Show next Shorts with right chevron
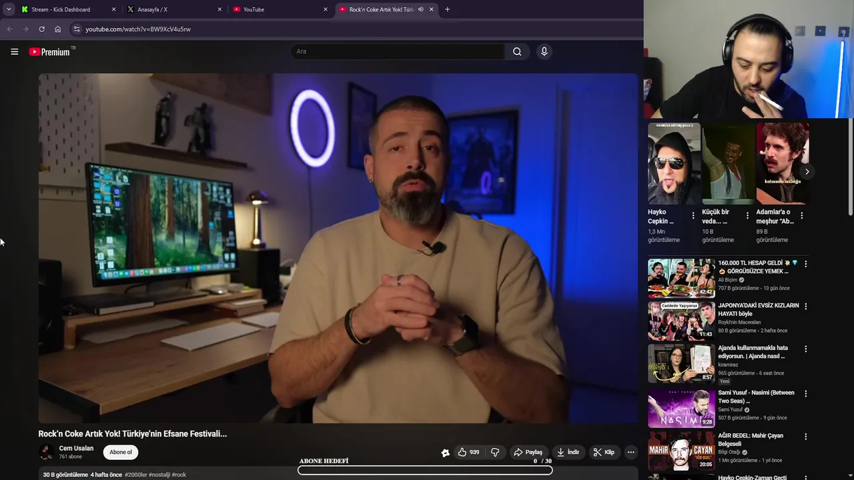This screenshot has width=854, height=480. [807, 171]
